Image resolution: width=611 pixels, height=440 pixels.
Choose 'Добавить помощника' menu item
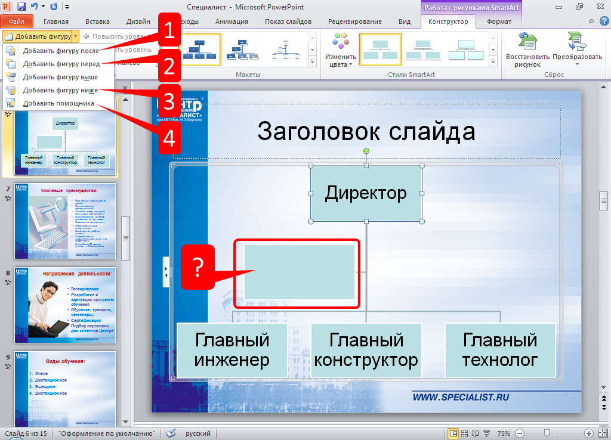click(58, 103)
